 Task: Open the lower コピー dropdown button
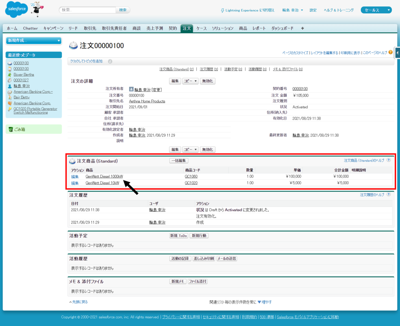pos(190,150)
